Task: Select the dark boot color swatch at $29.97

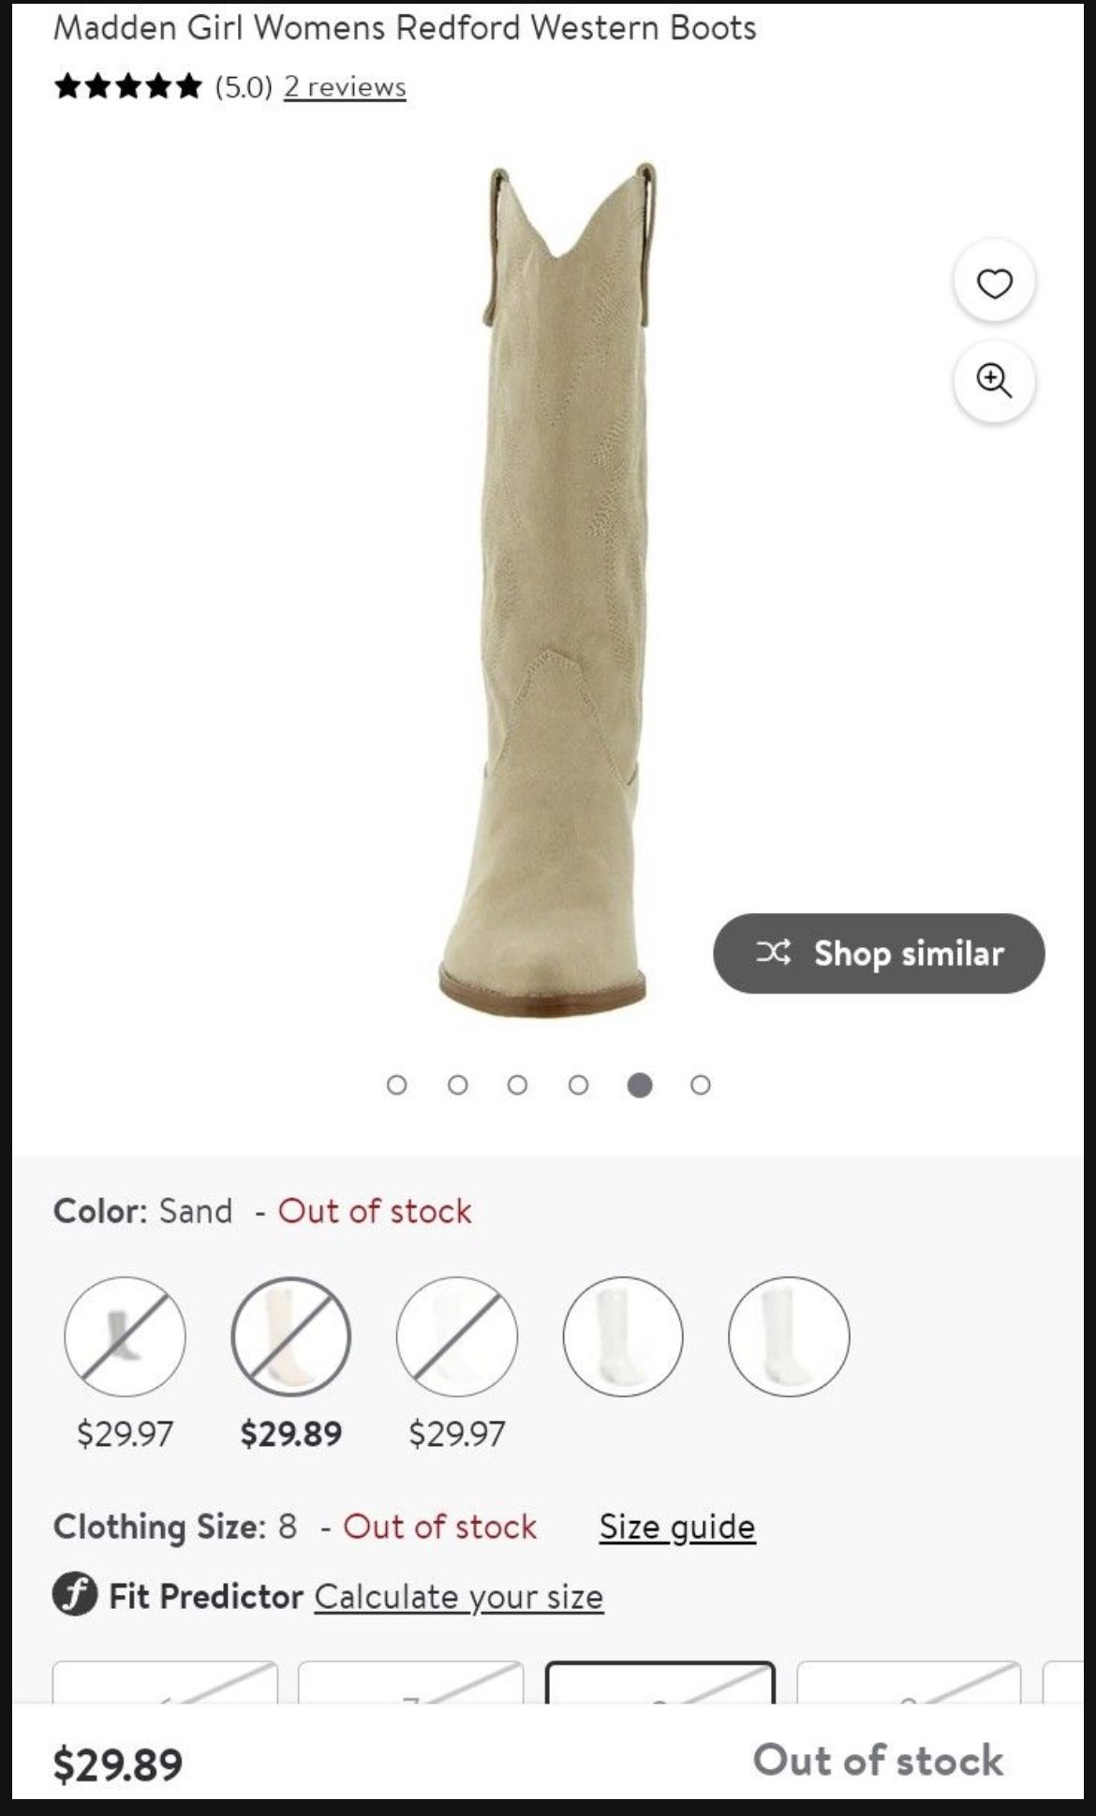Action: pos(125,1336)
